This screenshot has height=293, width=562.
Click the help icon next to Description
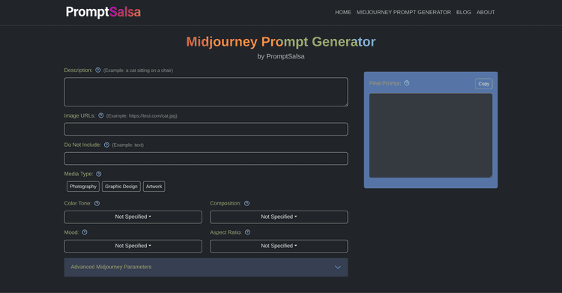(98, 70)
